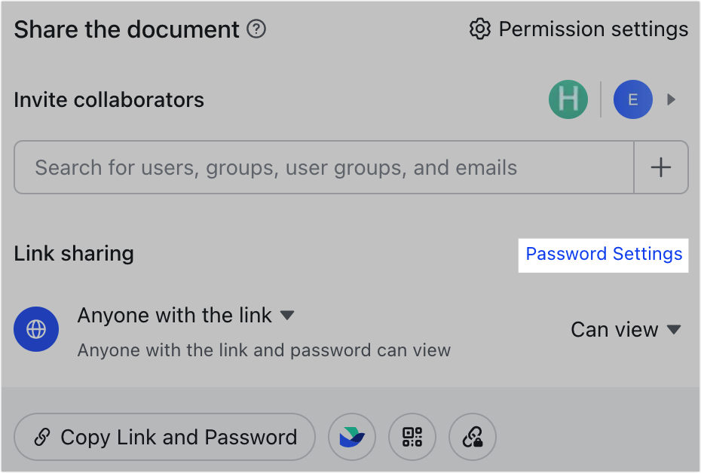Image resolution: width=701 pixels, height=473 pixels.
Task: Click the Permission settings gear icon
Action: (x=479, y=29)
